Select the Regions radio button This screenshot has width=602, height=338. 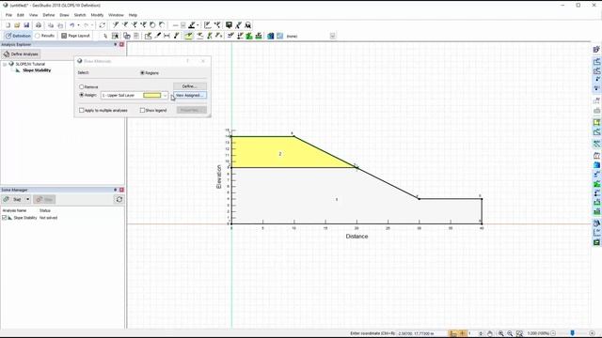click(142, 73)
